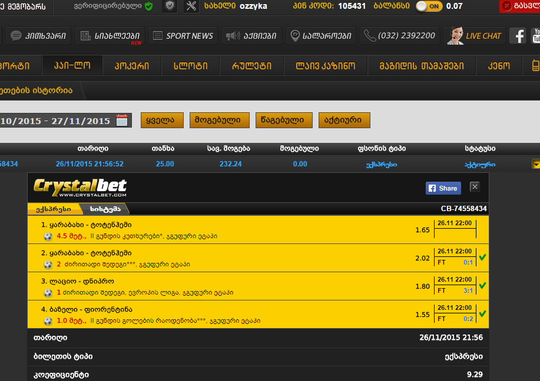The width and height of the screenshot is (540, 381).
Task: Click ticket number CB-74558434
Action: 464,209
